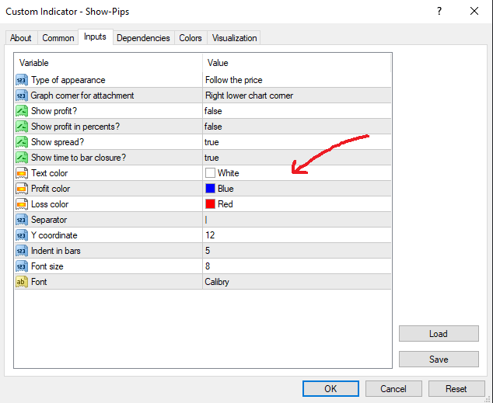The height and width of the screenshot is (403, 493).
Task: Select the 'Show profit in percents?' label
Action: point(75,127)
